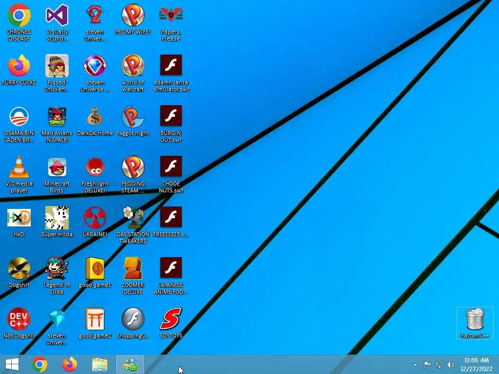The image size is (499, 374).
Task: Switch to the active taskbar application
Action: point(130,364)
